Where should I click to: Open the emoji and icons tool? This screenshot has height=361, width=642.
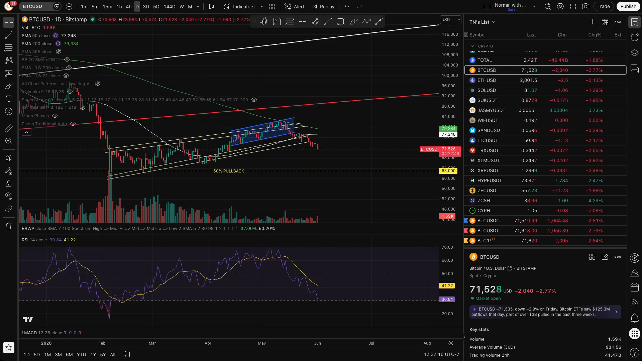[x=9, y=111]
